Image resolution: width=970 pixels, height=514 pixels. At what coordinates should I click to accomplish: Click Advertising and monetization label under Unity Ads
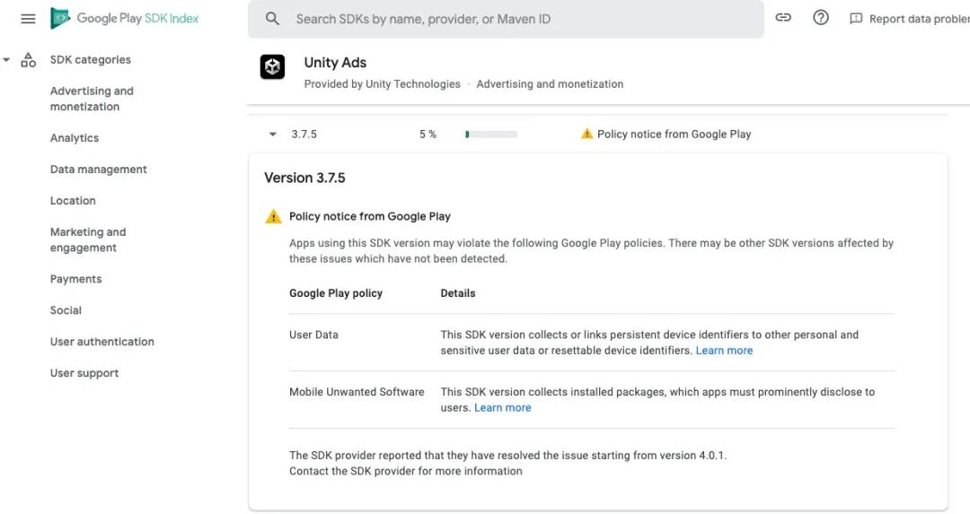(550, 84)
